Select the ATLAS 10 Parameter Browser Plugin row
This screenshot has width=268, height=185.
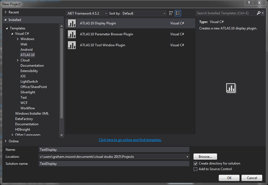tap(130, 34)
